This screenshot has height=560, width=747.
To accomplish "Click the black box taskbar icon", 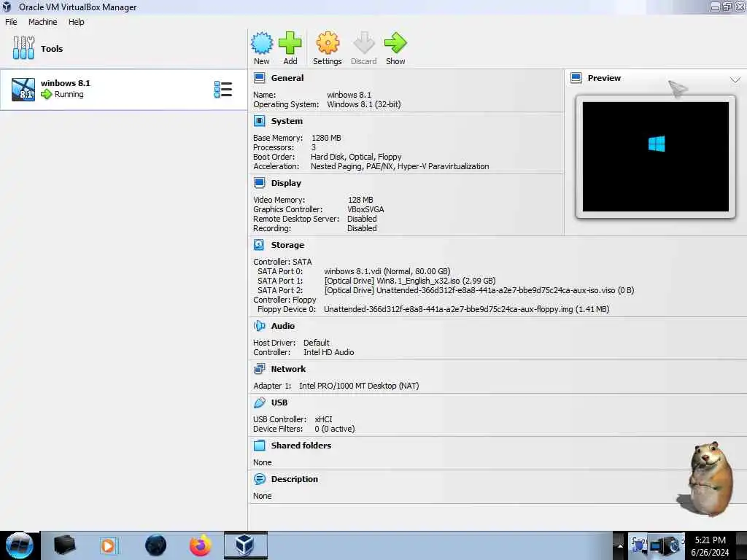I will click(x=64, y=545).
